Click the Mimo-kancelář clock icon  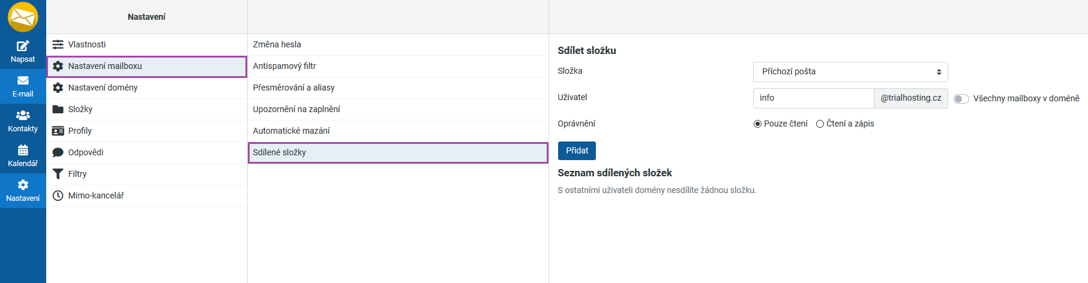click(x=58, y=195)
